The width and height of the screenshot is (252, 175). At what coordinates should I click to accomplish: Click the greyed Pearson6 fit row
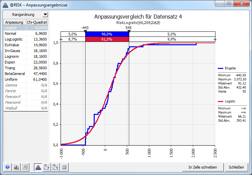pos(26,102)
